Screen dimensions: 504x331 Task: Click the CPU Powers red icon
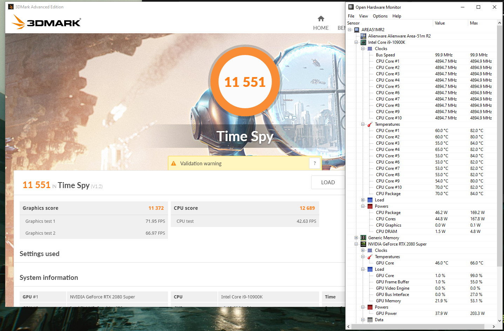pos(370,206)
